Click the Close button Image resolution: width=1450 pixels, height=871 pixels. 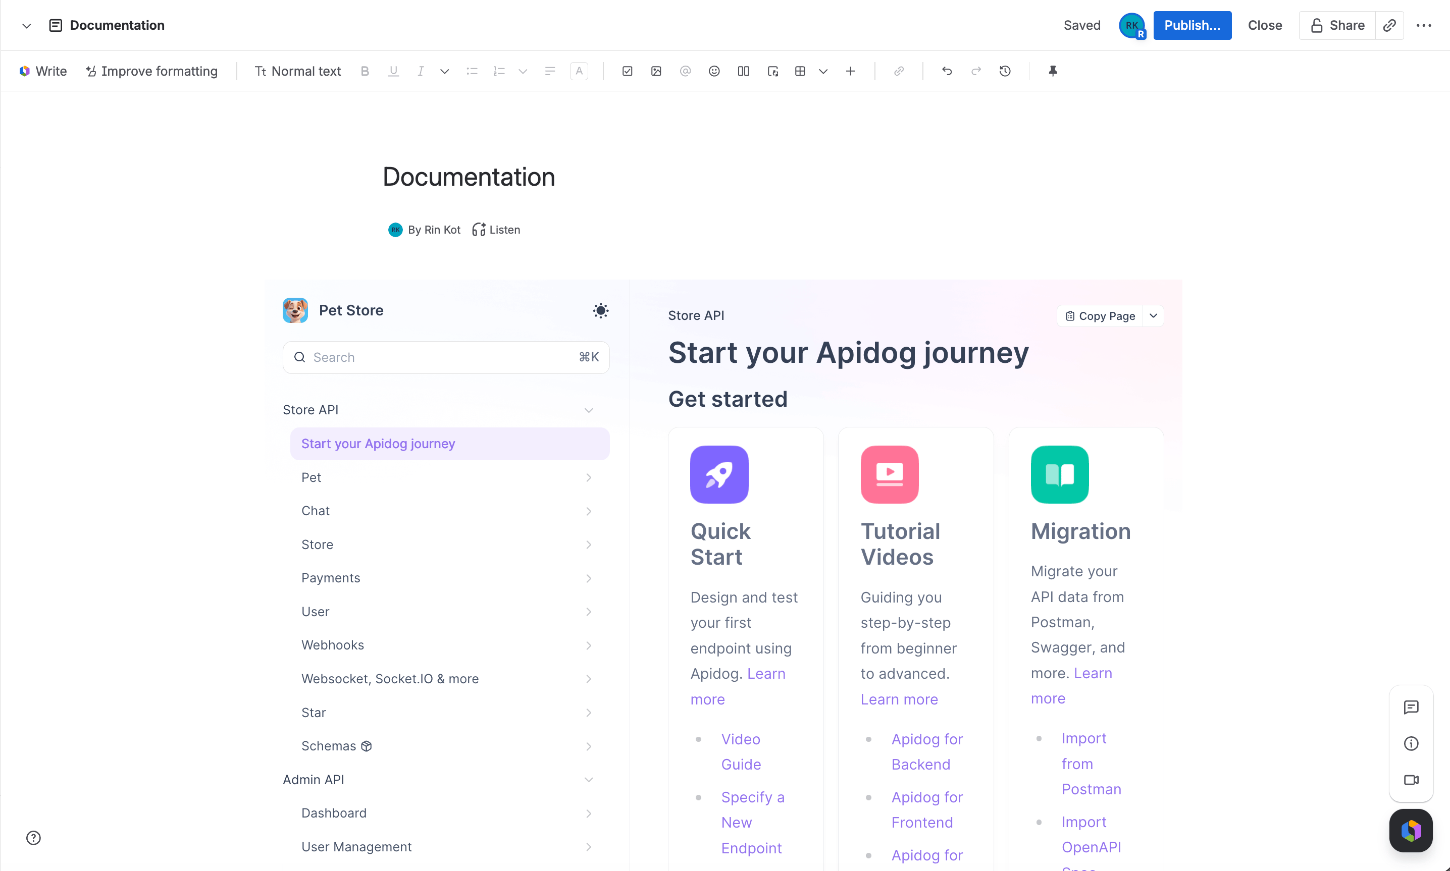(1265, 25)
